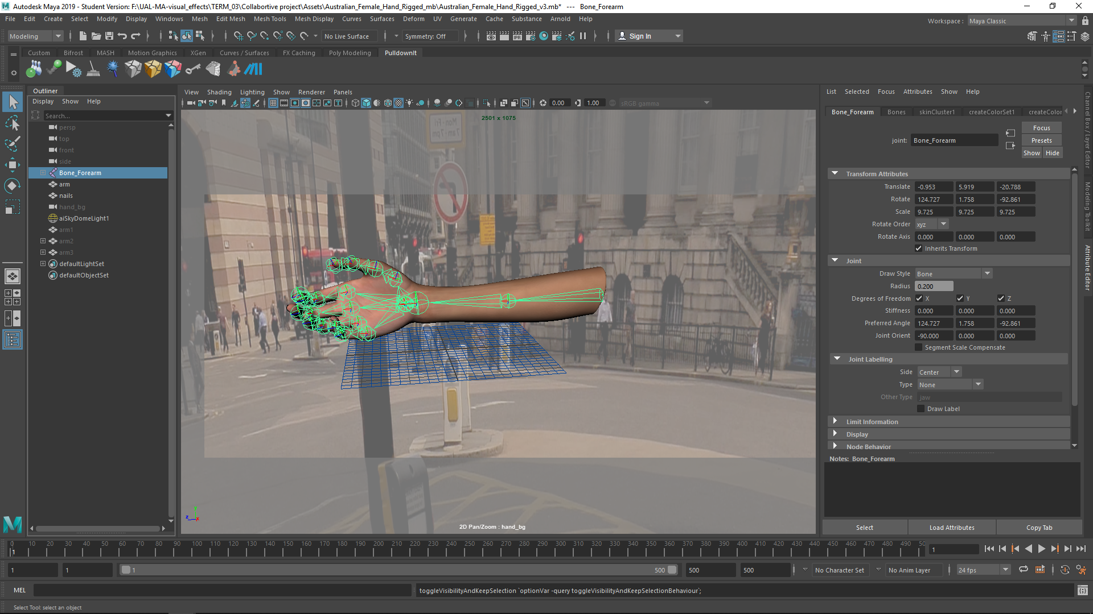Expand the Limit Information section
The height and width of the screenshot is (614, 1093).
pos(872,422)
